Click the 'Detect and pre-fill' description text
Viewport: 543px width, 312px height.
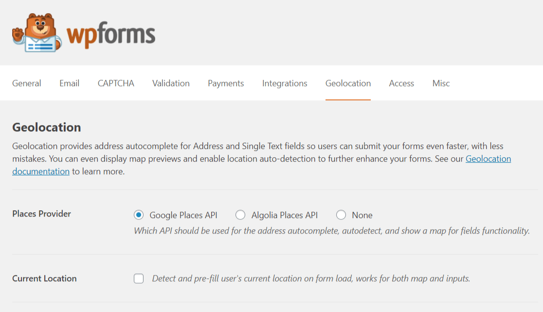click(x=311, y=278)
